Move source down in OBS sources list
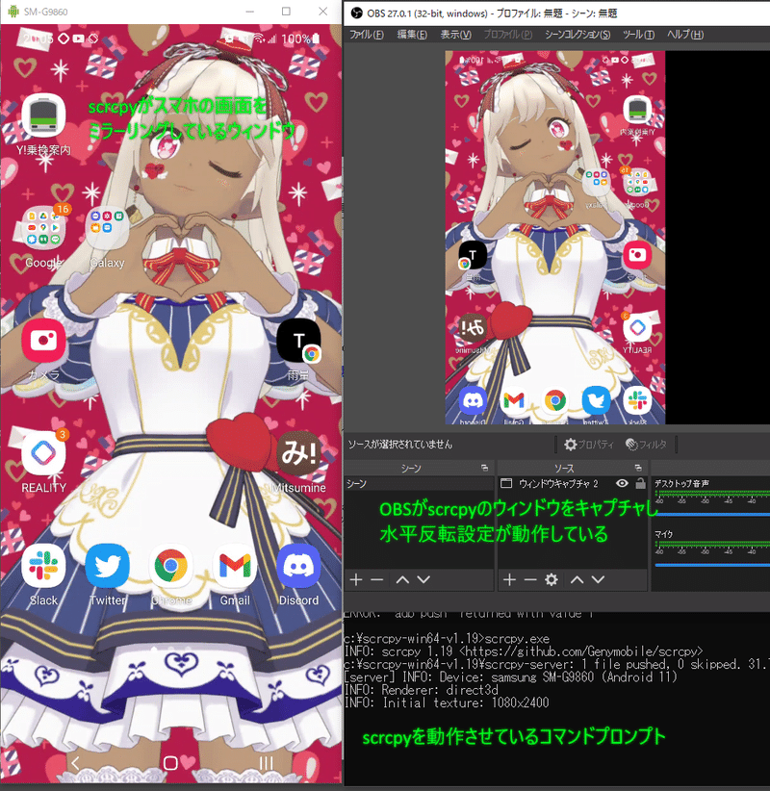 click(x=598, y=579)
